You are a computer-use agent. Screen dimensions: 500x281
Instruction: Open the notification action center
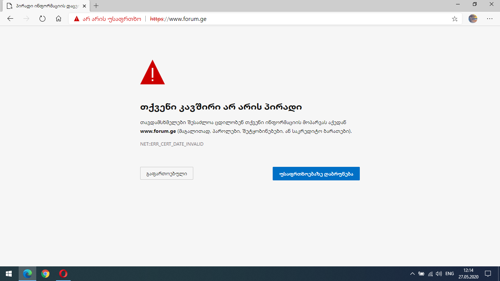click(x=488, y=274)
